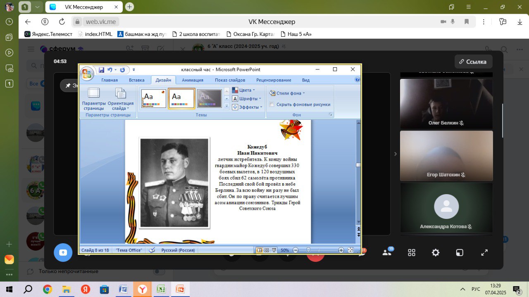The image size is (529, 297).
Task: Toggle the Только непрочитанные switch
Action: (159, 271)
